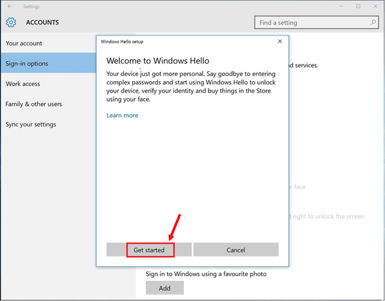385x301 pixels.
Task: Click the Get started button
Action: (149, 250)
